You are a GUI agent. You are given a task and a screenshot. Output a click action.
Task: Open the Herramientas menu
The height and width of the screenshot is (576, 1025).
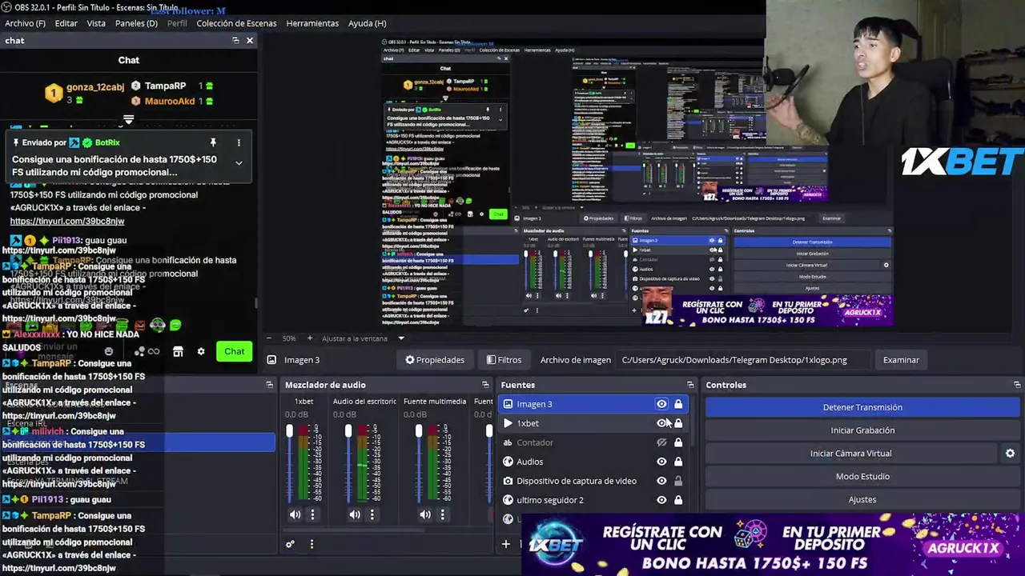pos(312,23)
